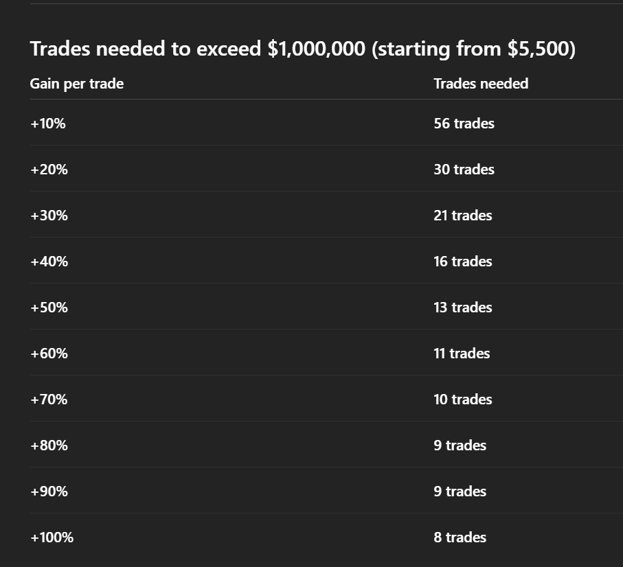623x567 pixels.
Task: Select the +30% gain cell
Action: click(x=49, y=216)
